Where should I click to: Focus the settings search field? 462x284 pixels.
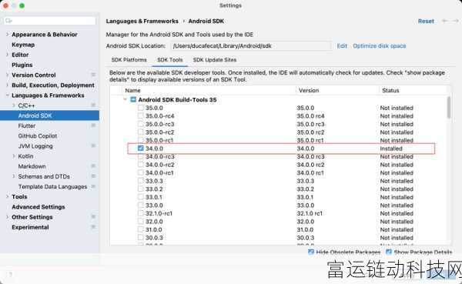tap(50, 21)
